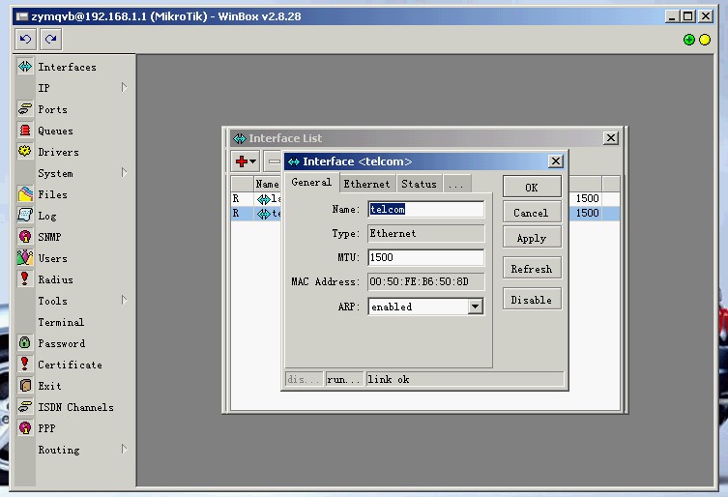Click the Exit door icon
Image resolution: width=728 pixels, height=497 pixels.
point(25,385)
